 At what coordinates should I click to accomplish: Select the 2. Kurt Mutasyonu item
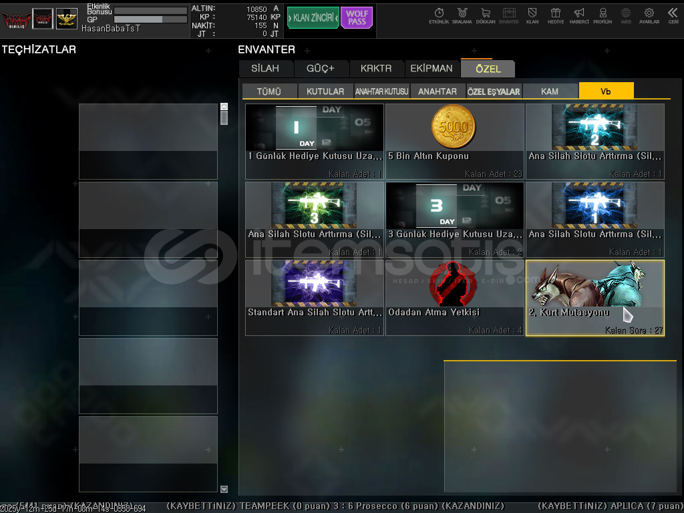click(x=594, y=297)
